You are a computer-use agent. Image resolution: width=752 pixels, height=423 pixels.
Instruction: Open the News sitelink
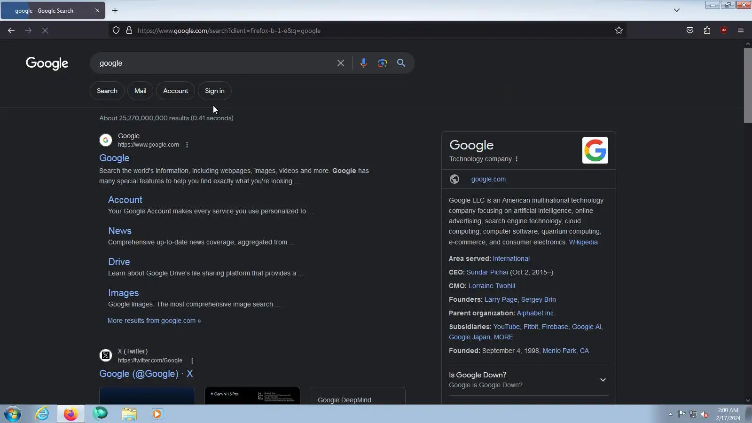(120, 231)
